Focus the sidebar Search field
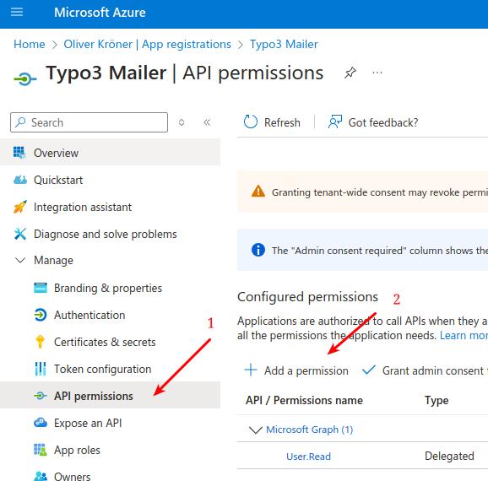This screenshot has height=481, width=488. point(89,122)
